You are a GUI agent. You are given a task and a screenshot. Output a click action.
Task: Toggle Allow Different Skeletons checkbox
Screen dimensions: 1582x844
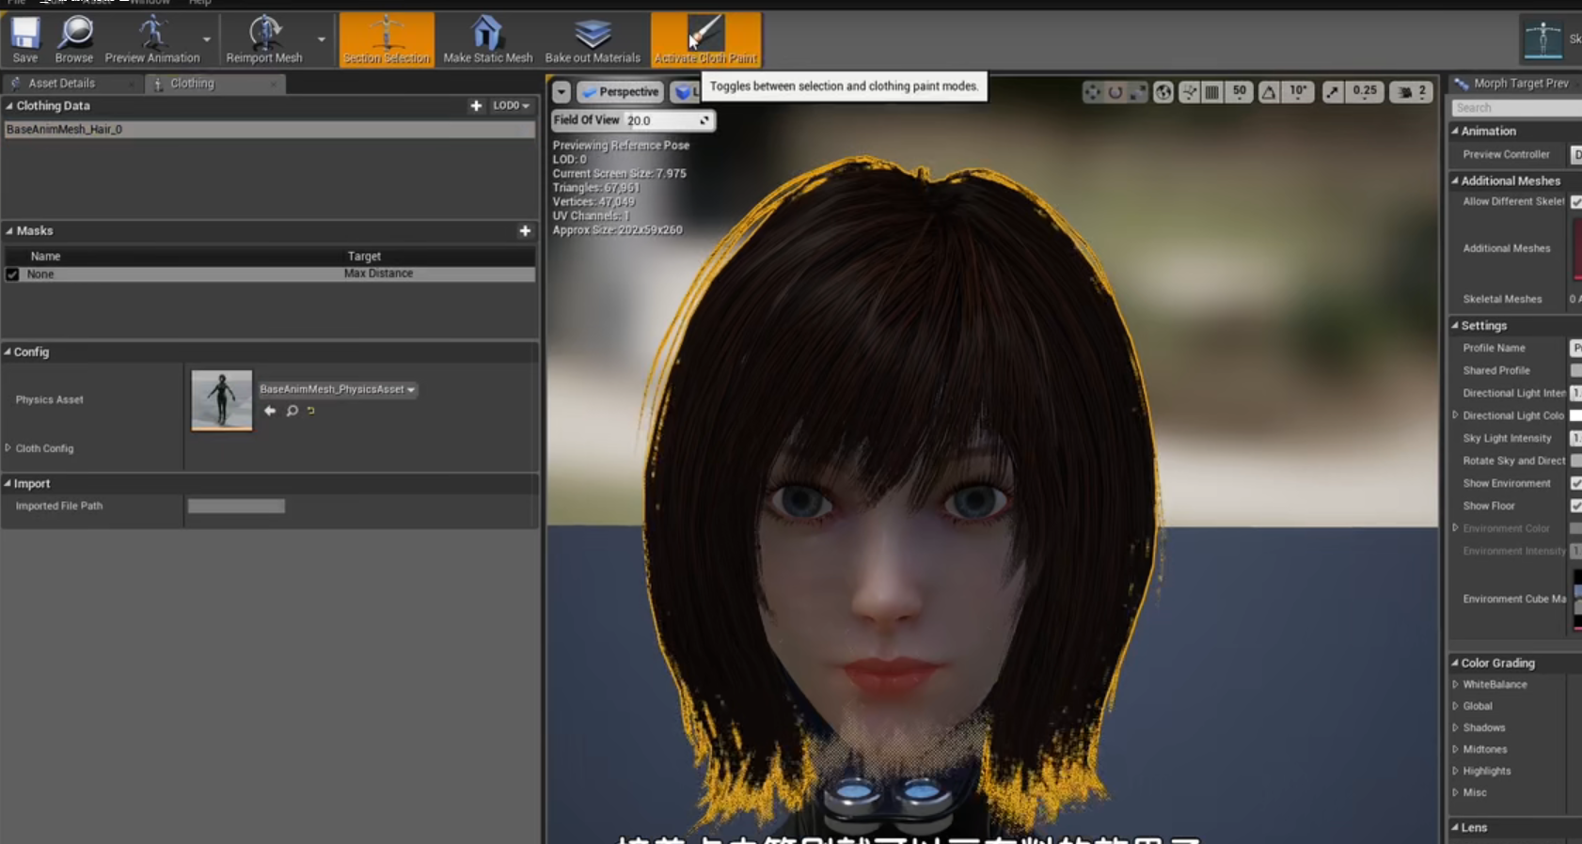1576,202
